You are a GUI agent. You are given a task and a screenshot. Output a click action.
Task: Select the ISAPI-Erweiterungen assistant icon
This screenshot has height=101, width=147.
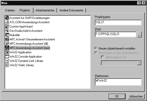(7, 18)
